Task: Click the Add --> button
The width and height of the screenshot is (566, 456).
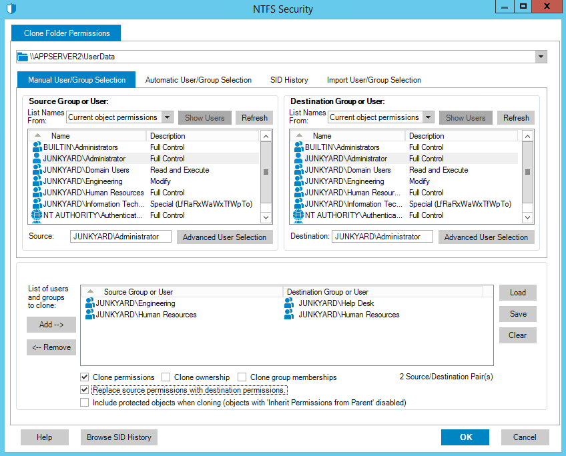Action: (x=51, y=325)
